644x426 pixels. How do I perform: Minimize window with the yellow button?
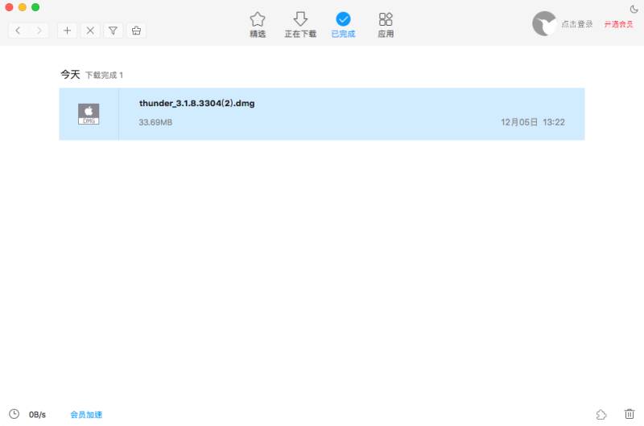23,7
